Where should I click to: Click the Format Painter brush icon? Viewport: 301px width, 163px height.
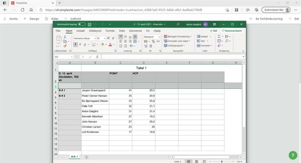coord(65,46)
